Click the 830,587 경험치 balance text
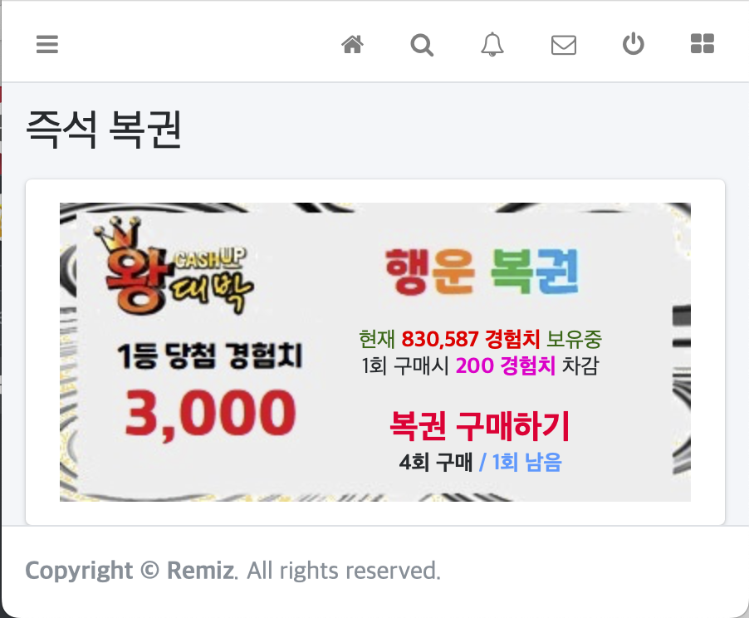Screen dimensions: 749x618 coord(471,339)
